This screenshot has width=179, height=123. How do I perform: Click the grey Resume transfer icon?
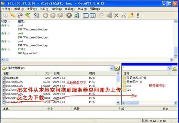pyautogui.click(x=60, y=15)
